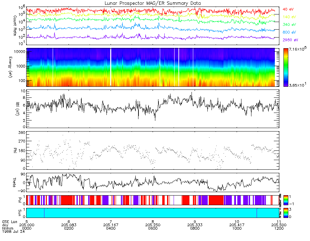Screen dimensions: 310x241
Task: Click the Theta axis label
Action: click(x=14, y=182)
